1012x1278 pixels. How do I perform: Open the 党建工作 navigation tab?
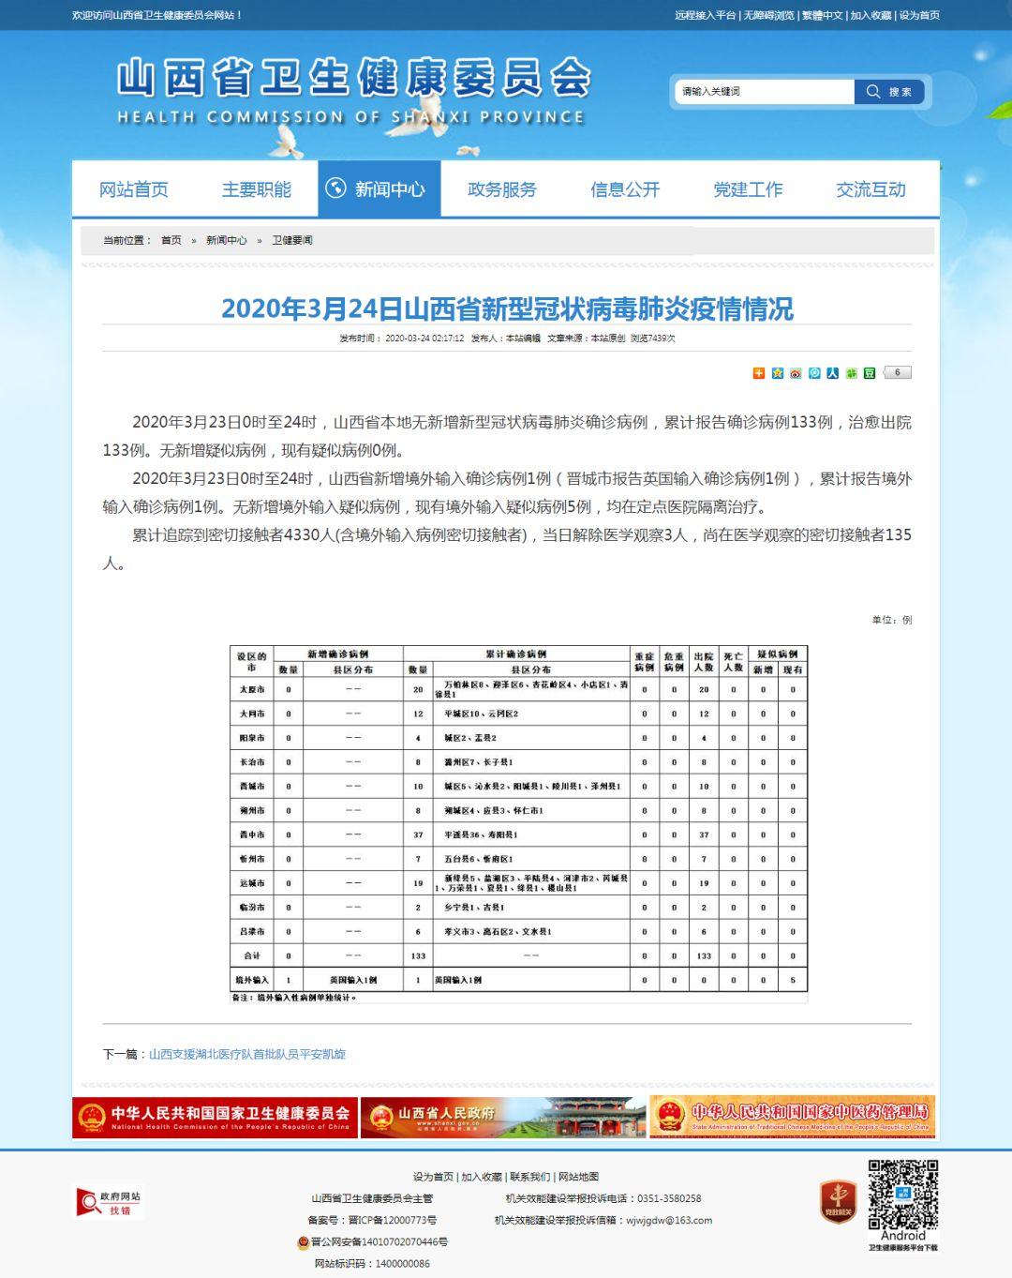(x=748, y=189)
